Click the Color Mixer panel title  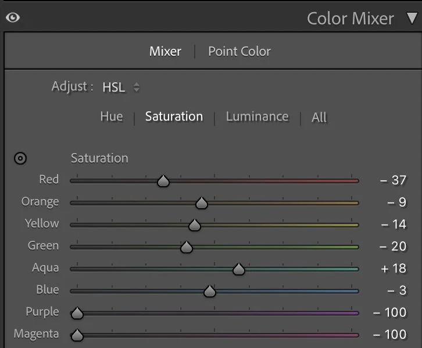(351, 19)
